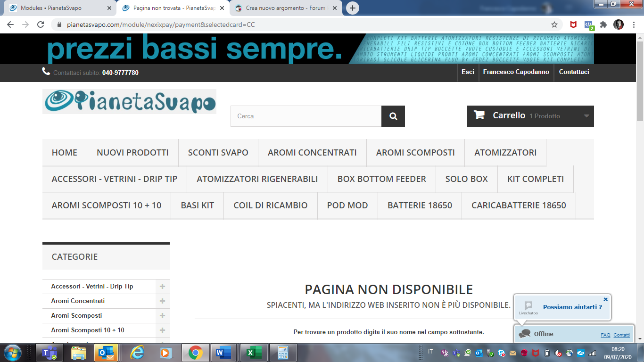Open the McAfee browser extension

point(573,25)
